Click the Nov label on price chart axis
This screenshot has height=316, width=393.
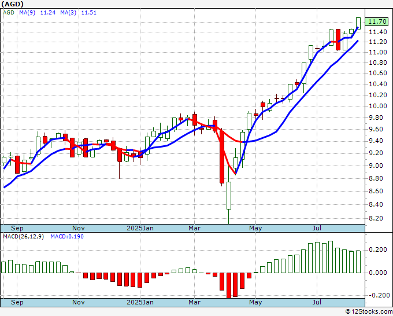pyautogui.click(x=79, y=228)
